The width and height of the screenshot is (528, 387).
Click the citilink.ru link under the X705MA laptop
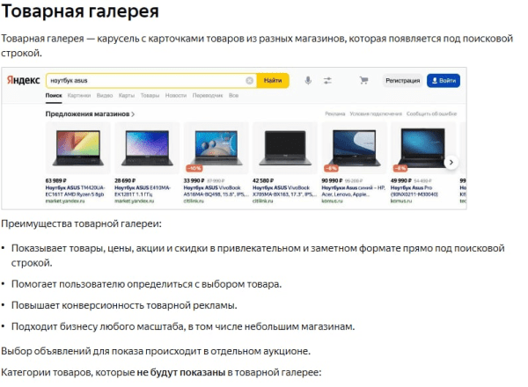(262, 201)
